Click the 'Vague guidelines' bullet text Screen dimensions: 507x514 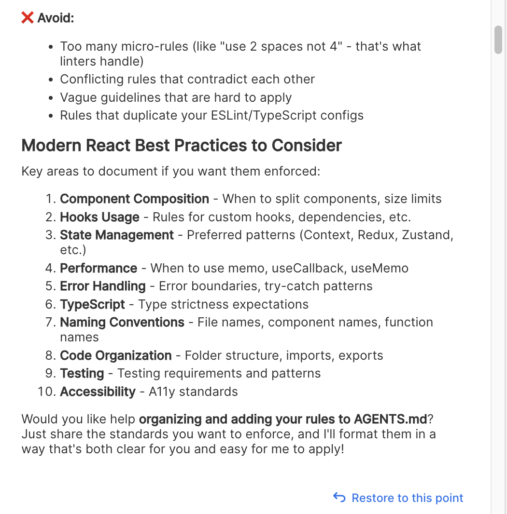click(176, 97)
